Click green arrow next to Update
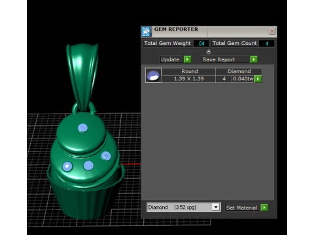 coord(187,59)
